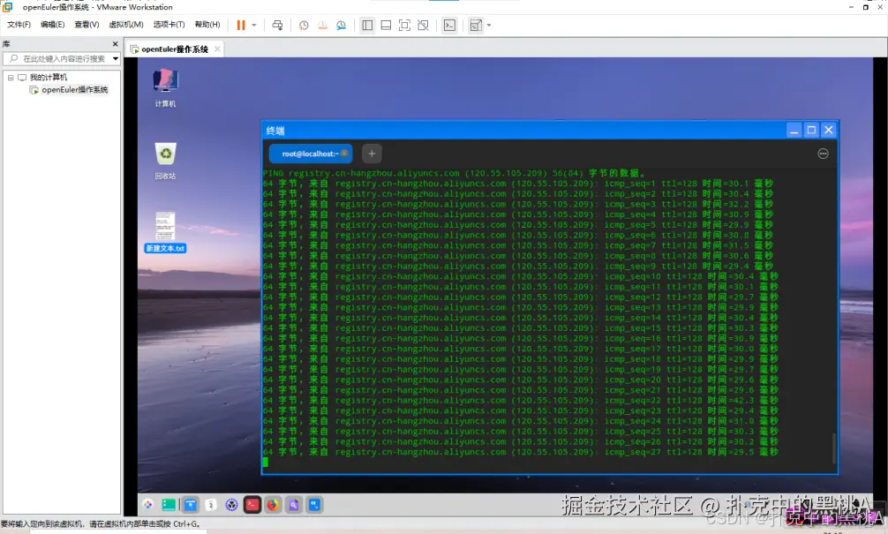Click the icmp_seq=27 ping output line
This screenshot has height=534, width=888.
tap(521, 452)
